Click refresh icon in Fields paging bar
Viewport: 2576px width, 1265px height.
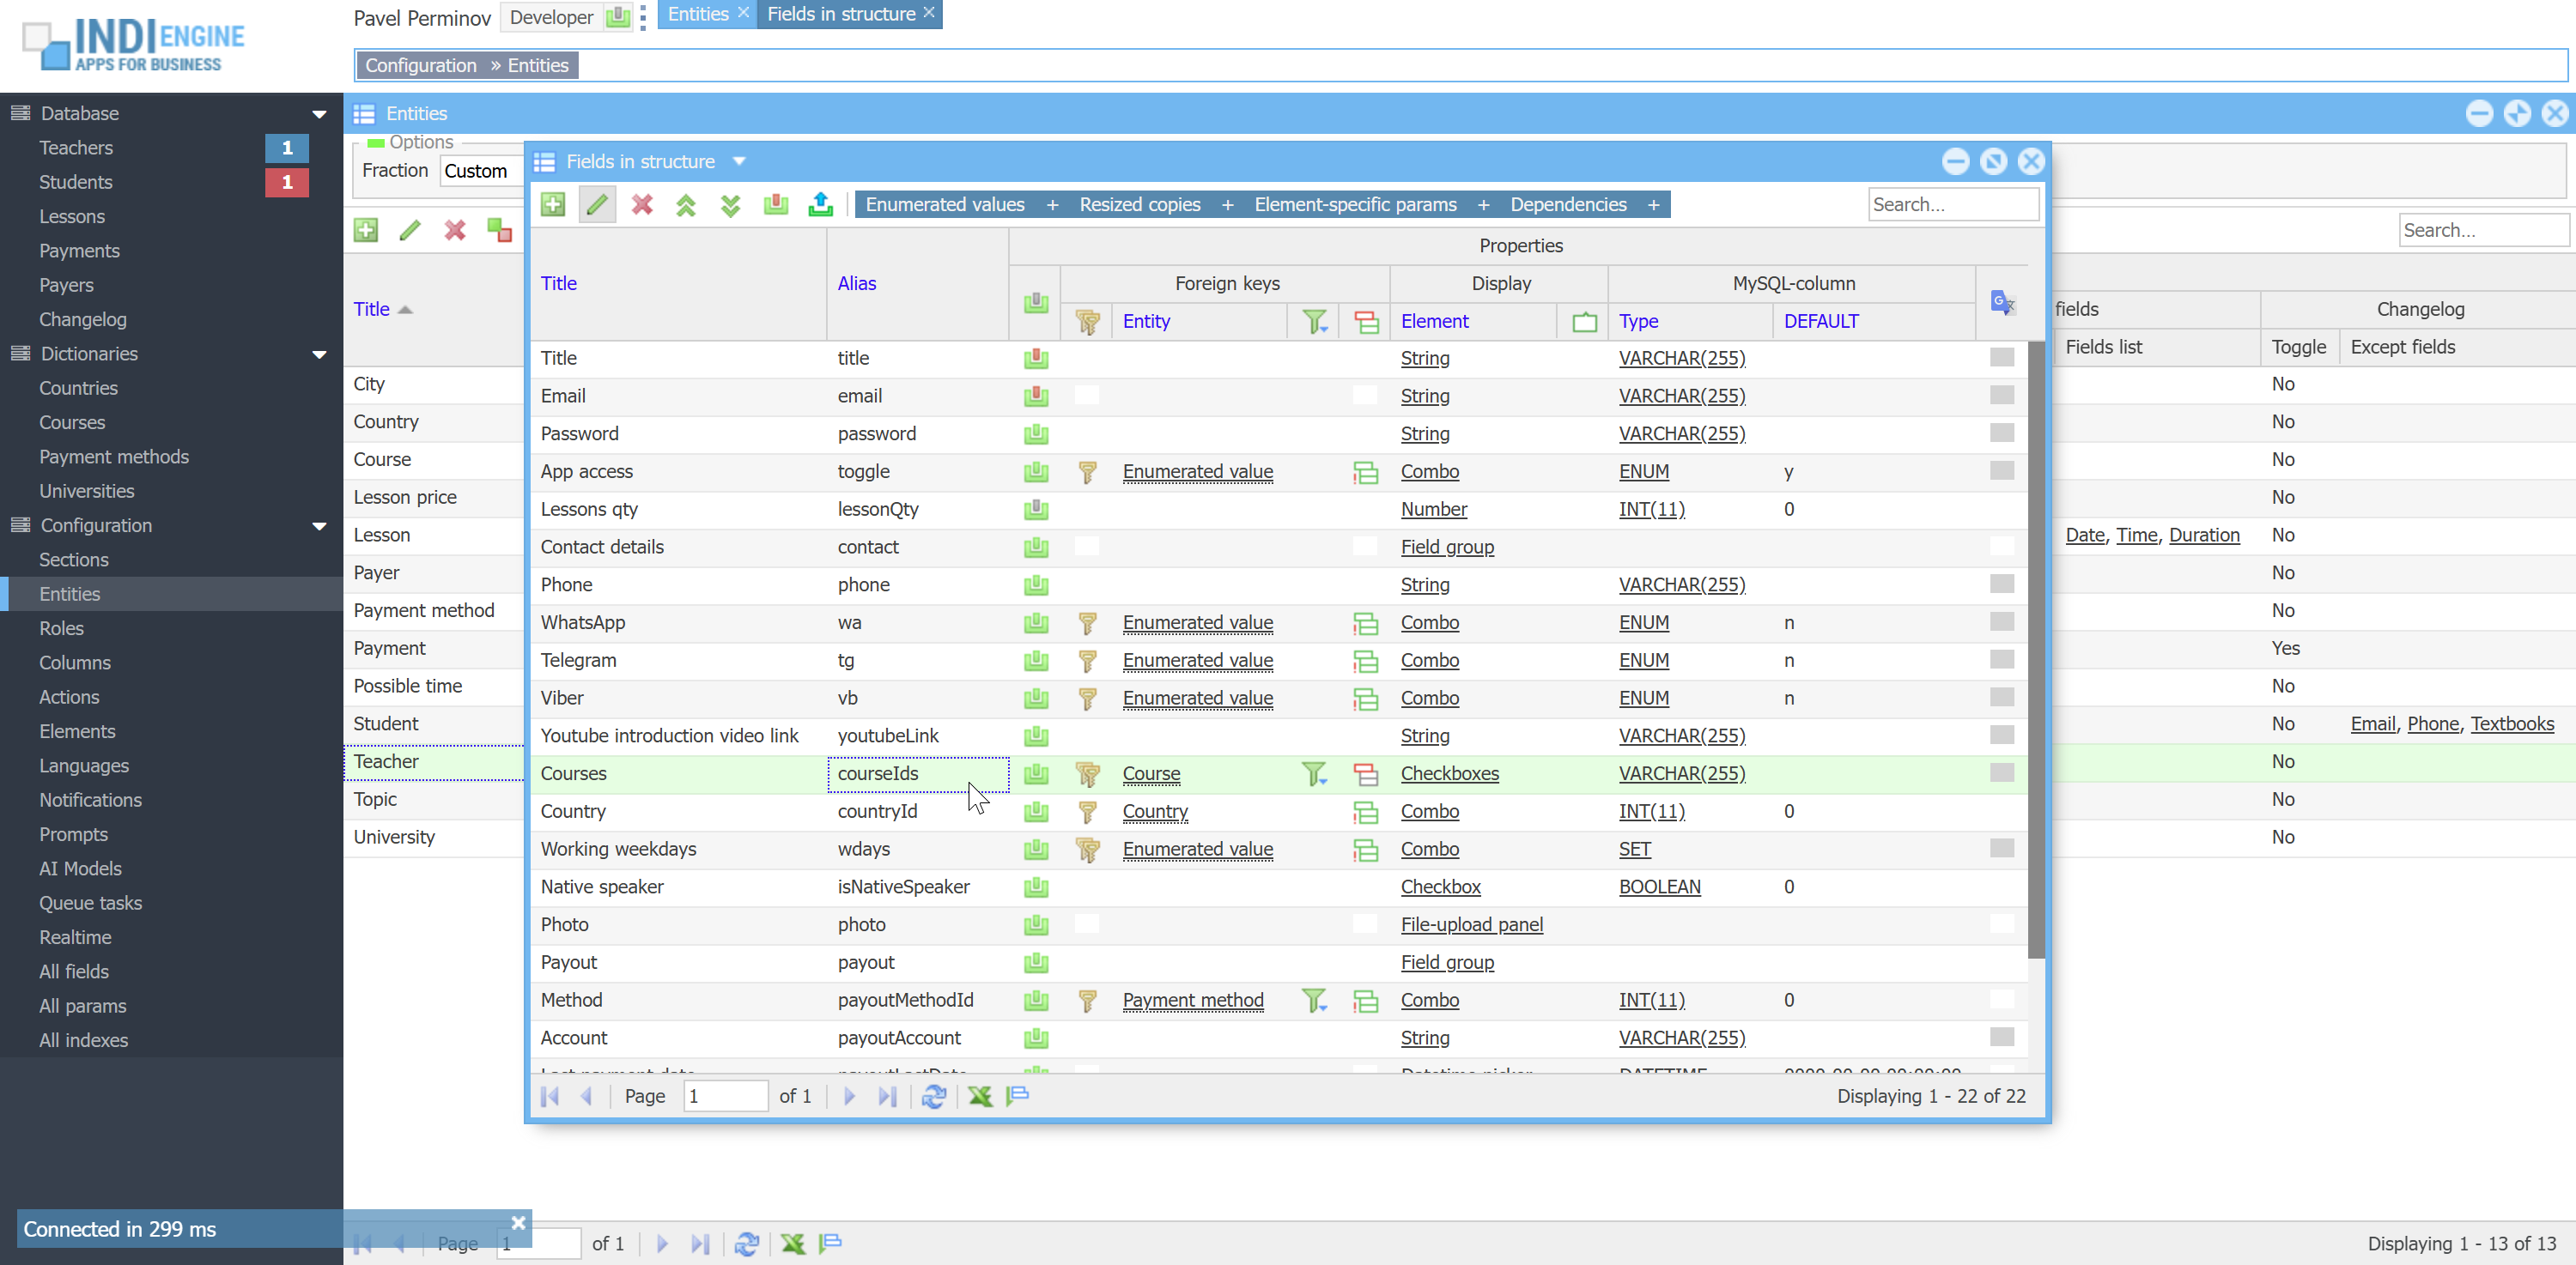tap(934, 1096)
